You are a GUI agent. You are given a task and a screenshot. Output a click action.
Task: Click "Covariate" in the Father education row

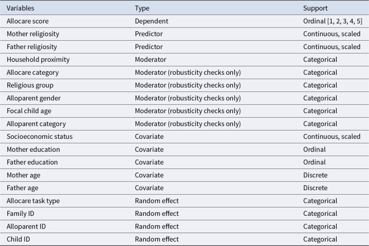click(x=149, y=162)
